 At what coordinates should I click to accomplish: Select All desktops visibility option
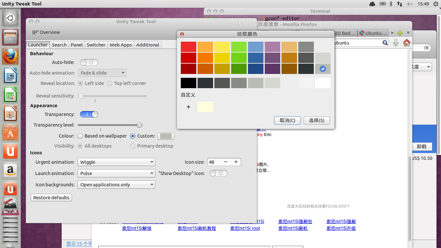click(81, 146)
